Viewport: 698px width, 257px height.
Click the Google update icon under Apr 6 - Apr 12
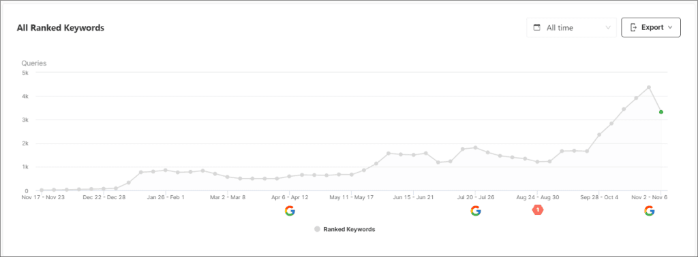290,211
